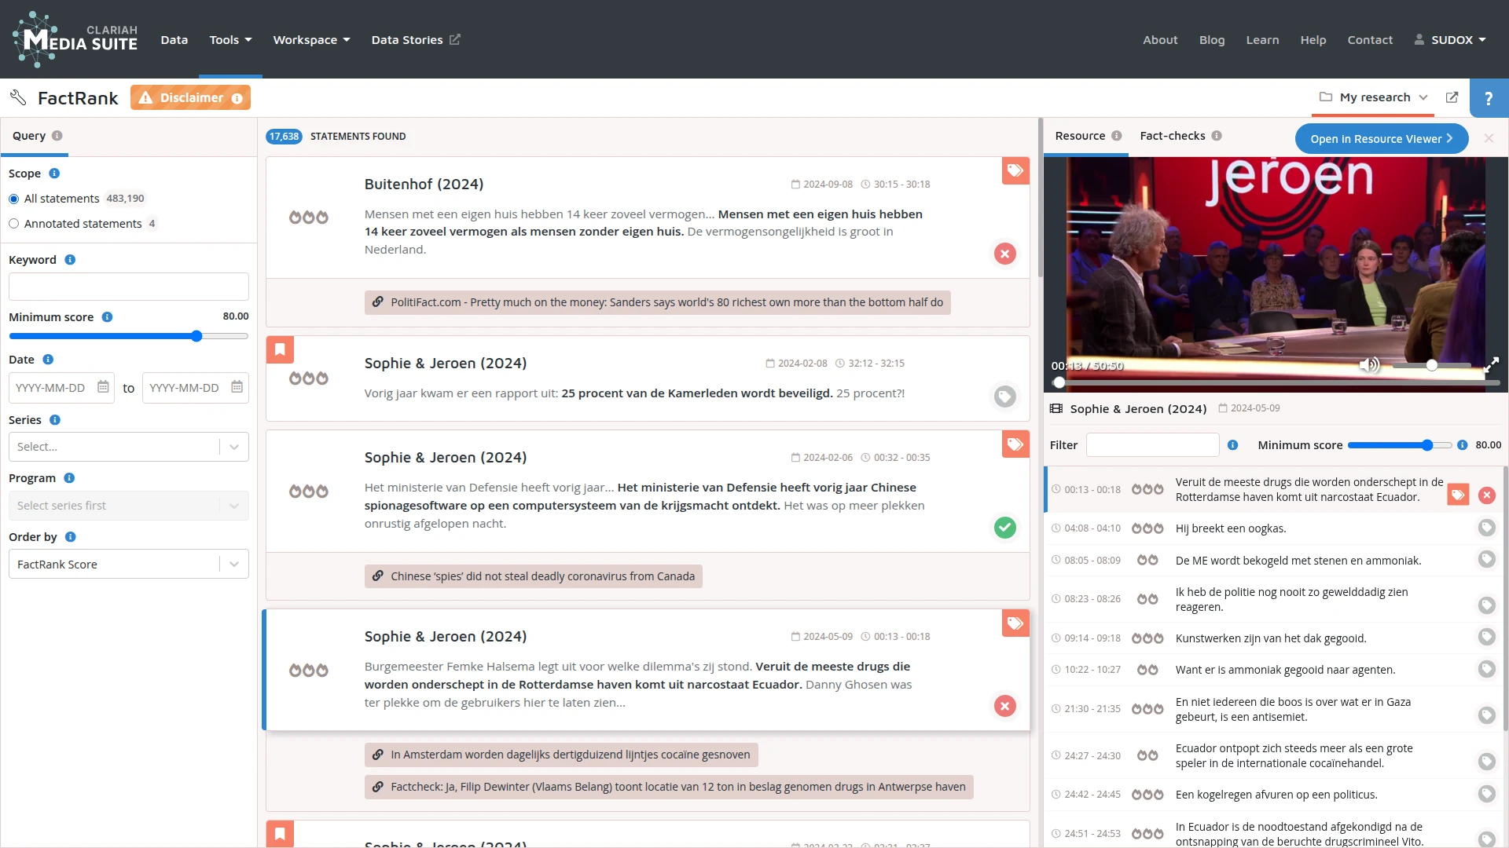Show the Minimum score info tooltip
Image resolution: width=1509 pixels, height=848 pixels.
click(x=108, y=317)
